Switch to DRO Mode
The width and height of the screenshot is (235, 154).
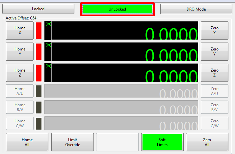196,9
